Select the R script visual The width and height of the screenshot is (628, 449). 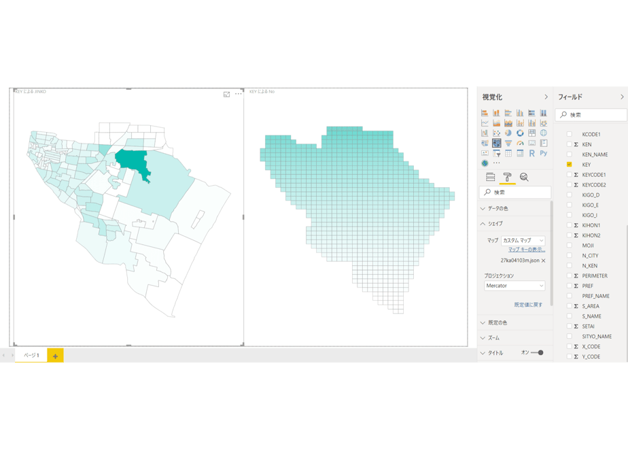coord(532,153)
